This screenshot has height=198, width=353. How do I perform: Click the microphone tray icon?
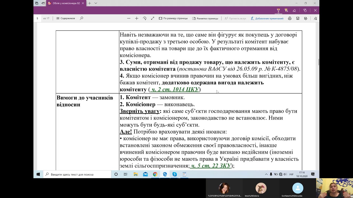tap(271, 174)
